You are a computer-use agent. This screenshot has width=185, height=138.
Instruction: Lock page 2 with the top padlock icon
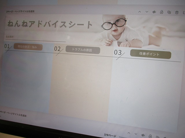tap(162, 12)
